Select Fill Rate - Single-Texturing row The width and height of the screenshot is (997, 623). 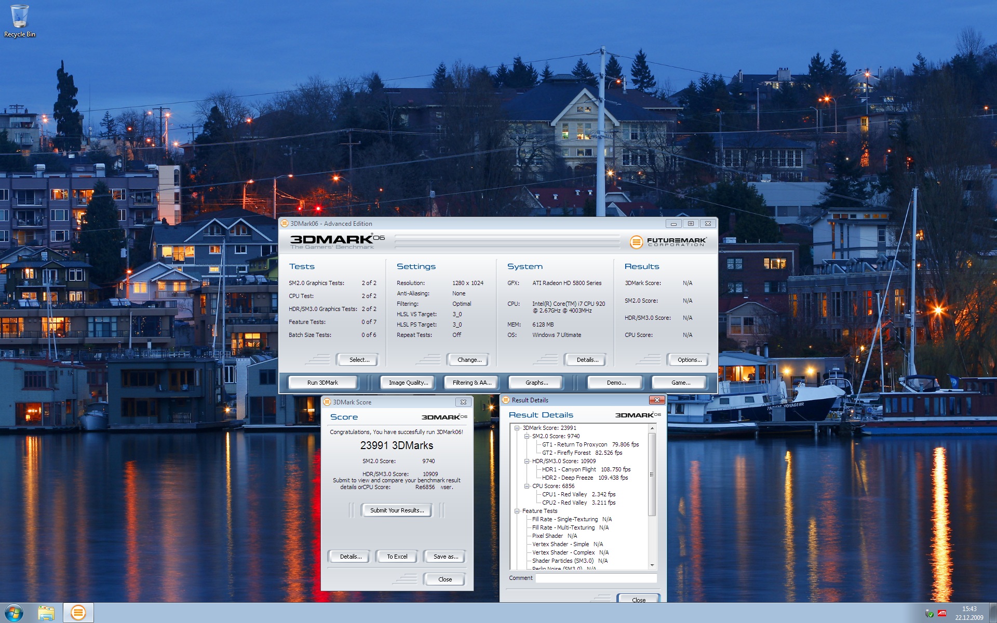pyautogui.click(x=572, y=520)
